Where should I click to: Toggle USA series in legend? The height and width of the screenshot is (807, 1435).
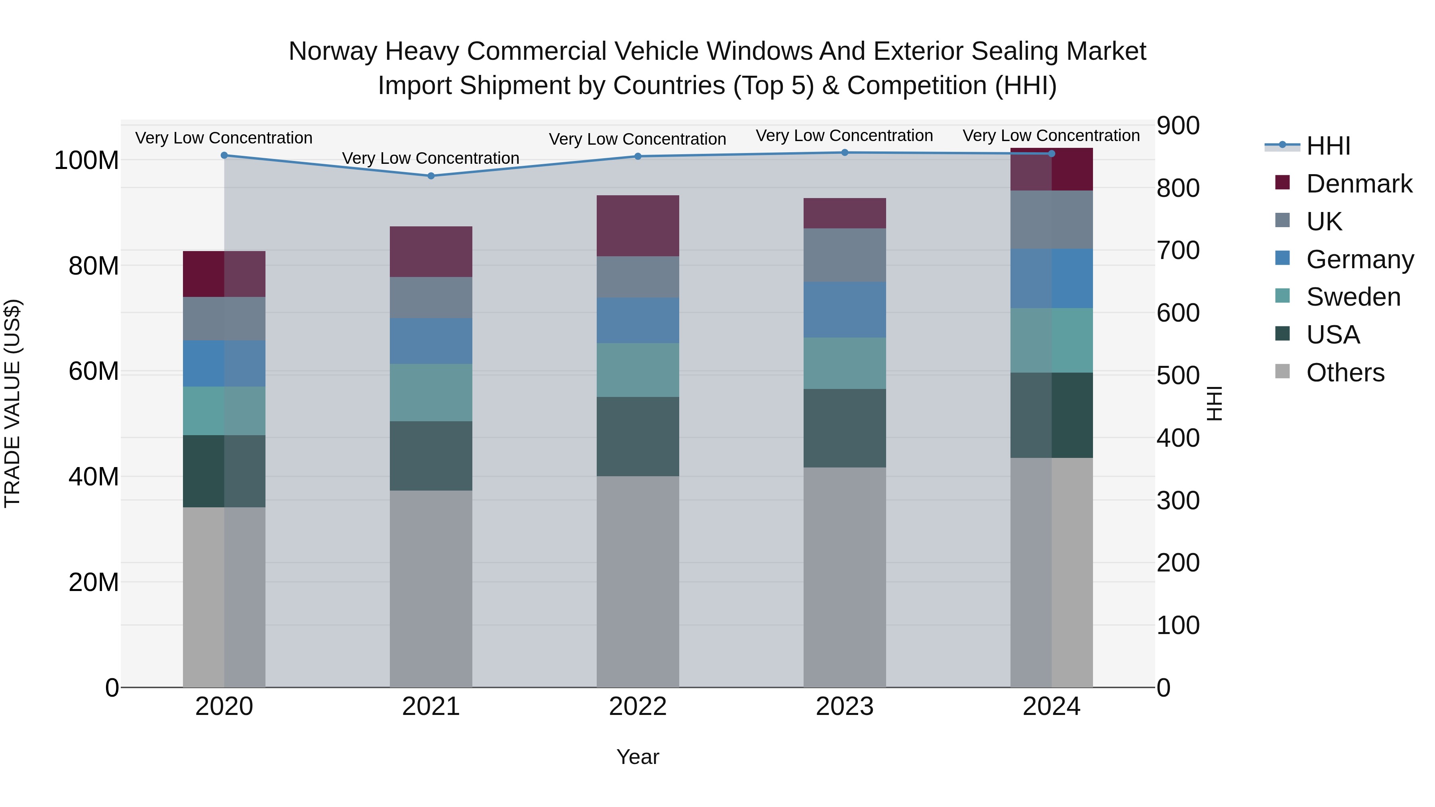tap(1317, 335)
